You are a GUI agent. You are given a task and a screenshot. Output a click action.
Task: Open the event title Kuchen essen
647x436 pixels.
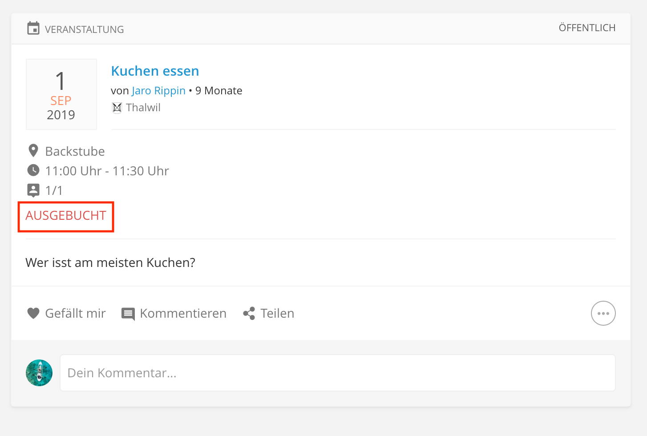tap(155, 71)
